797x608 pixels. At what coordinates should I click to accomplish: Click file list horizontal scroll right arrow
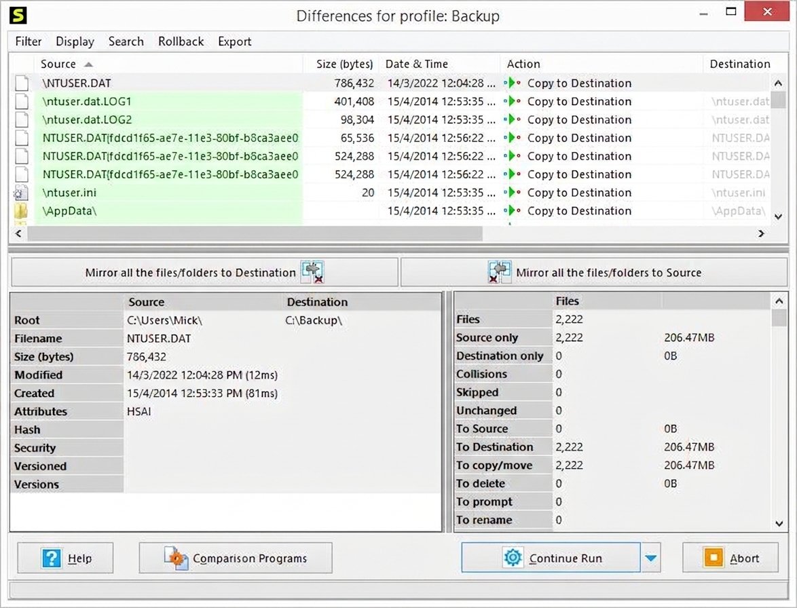761,233
